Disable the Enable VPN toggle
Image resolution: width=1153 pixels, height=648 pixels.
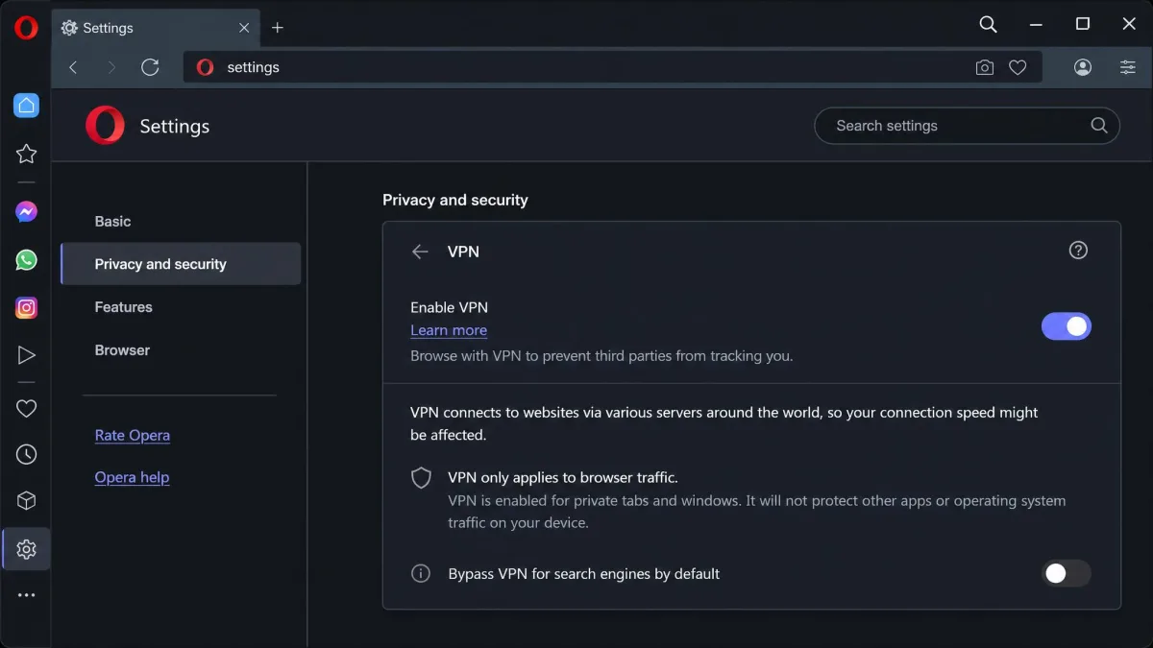pyautogui.click(x=1067, y=326)
